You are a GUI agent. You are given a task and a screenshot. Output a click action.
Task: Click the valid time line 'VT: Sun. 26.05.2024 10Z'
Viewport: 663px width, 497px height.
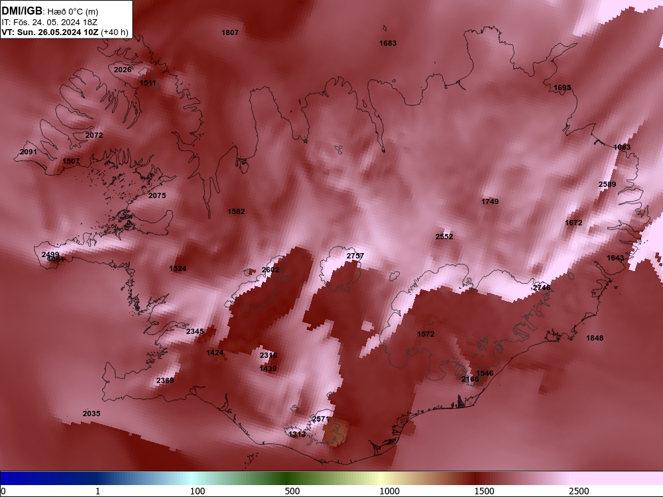(50, 32)
